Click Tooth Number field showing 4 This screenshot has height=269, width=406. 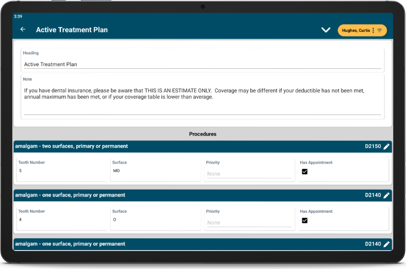[61, 220]
